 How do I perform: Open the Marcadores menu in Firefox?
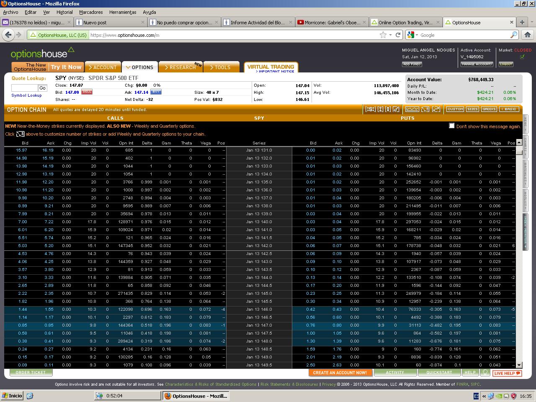click(x=91, y=12)
